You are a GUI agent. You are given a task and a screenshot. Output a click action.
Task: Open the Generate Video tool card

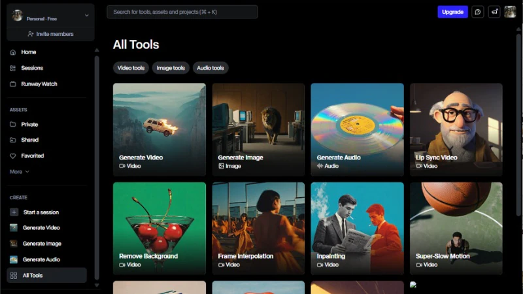click(159, 129)
